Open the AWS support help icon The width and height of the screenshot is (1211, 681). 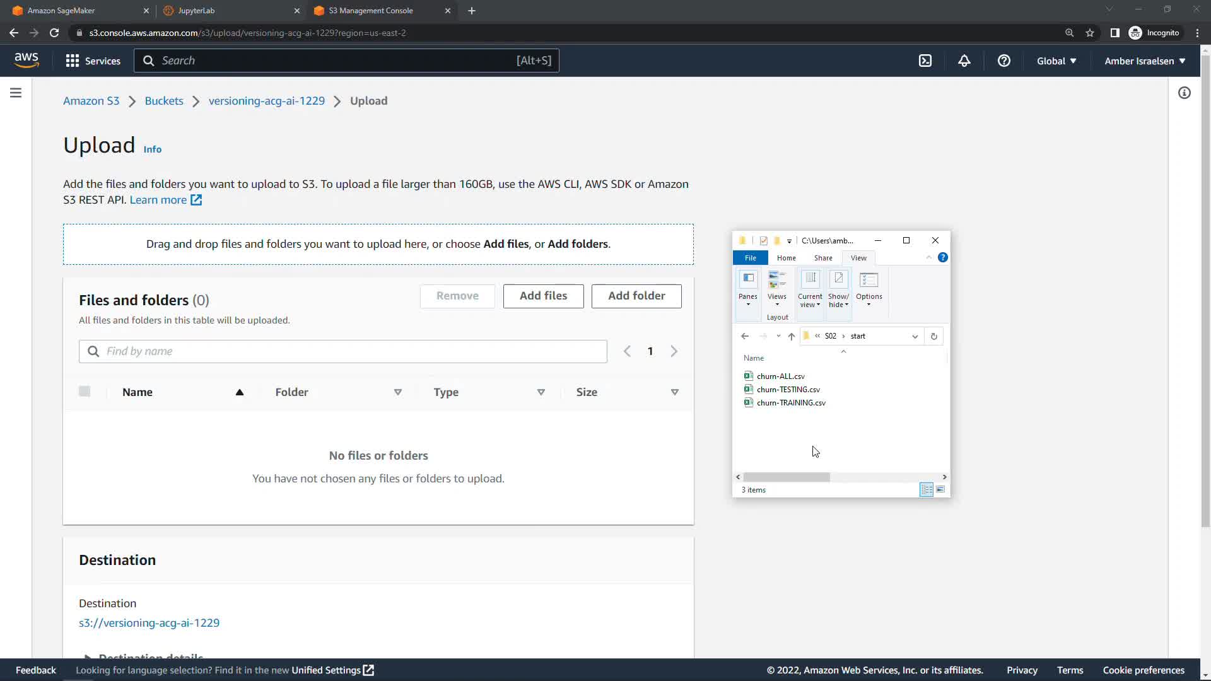[1003, 61]
